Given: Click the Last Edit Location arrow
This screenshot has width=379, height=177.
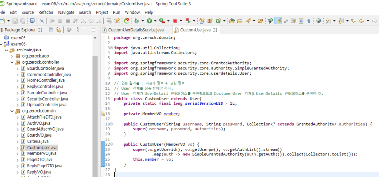Looking at the screenshot, I should click(354, 21).
